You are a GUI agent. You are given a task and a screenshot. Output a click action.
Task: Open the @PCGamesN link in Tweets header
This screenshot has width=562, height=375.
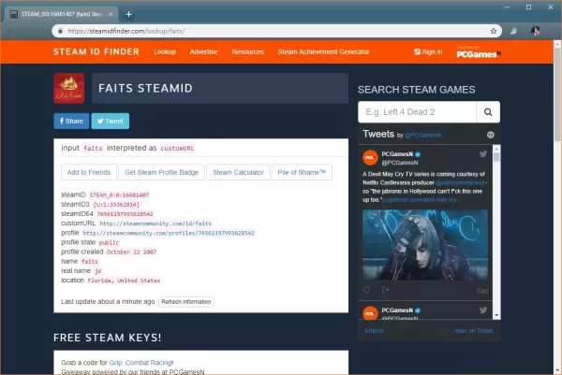[x=423, y=136]
